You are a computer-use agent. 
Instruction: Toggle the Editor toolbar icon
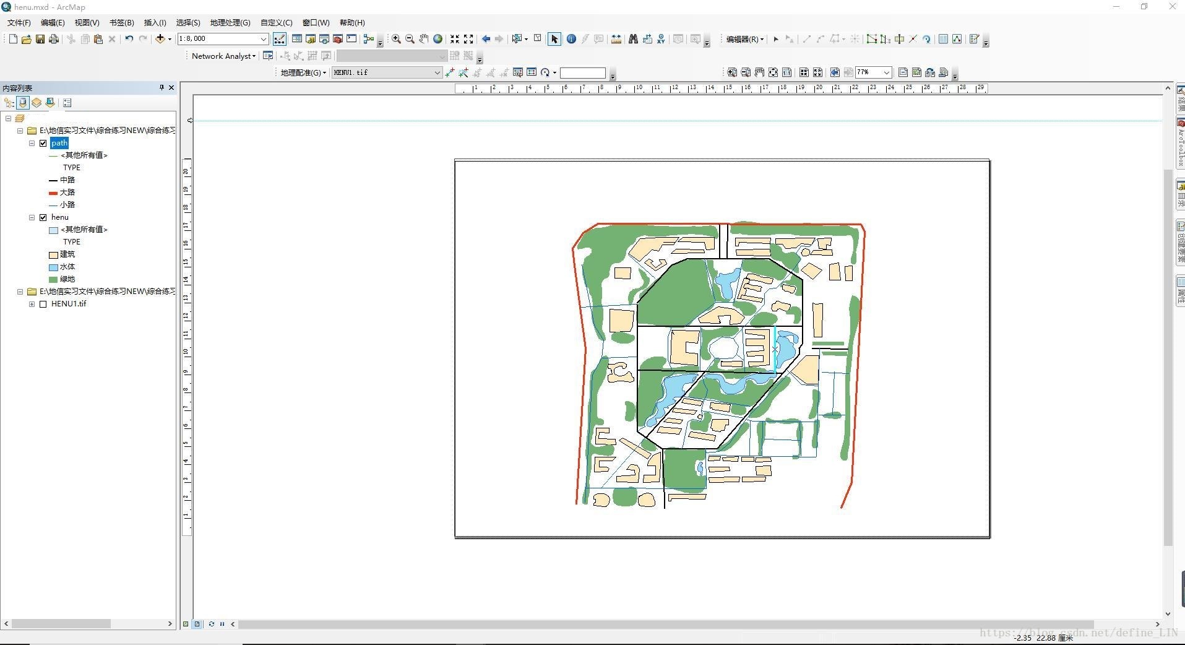point(280,39)
